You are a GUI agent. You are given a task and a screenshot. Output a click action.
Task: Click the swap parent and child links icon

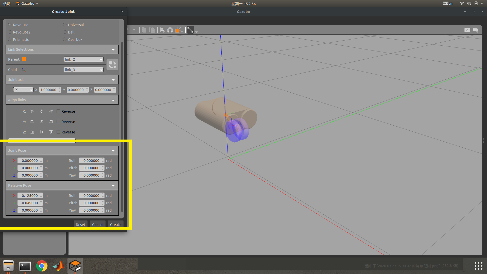(112, 64)
